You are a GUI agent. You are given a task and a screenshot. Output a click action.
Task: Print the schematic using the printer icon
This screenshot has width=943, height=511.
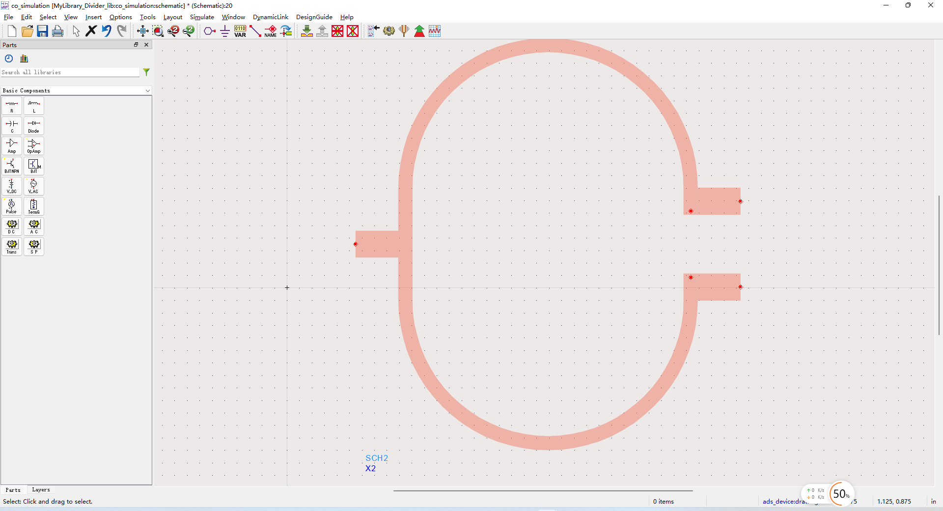[x=57, y=31]
